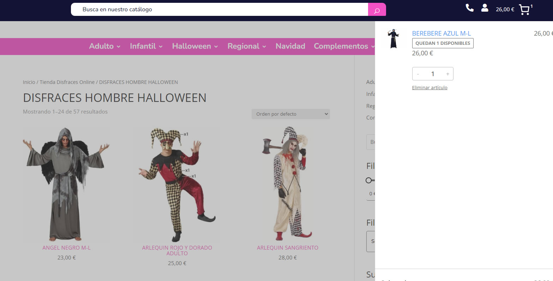Click Mostrando 1–24 de 57 resultados text
The image size is (553, 281).
(x=65, y=112)
